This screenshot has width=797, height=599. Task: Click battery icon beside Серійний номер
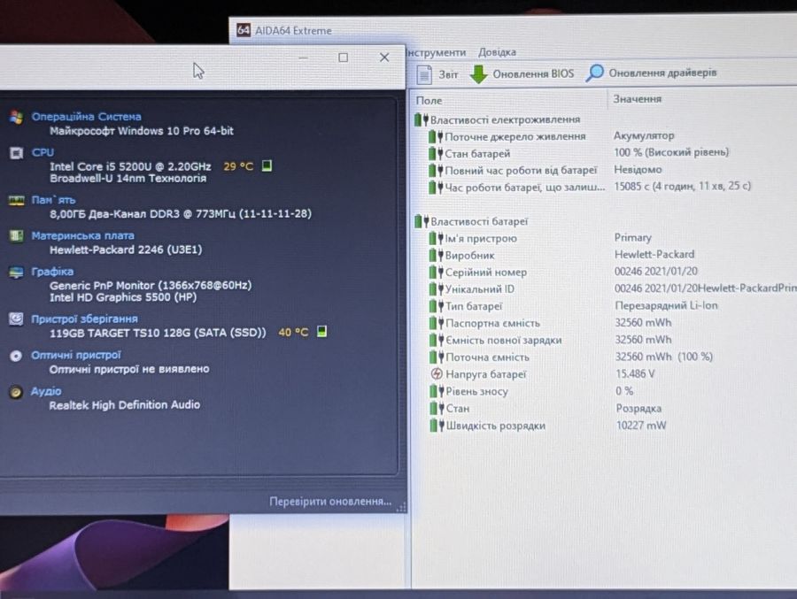(x=436, y=272)
